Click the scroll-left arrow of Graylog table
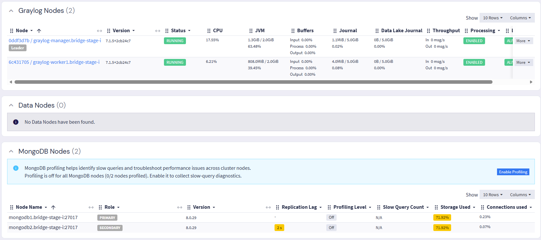 (x=11, y=82)
